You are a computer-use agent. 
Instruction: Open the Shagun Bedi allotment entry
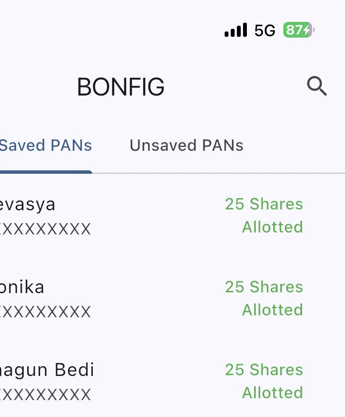(x=172, y=381)
